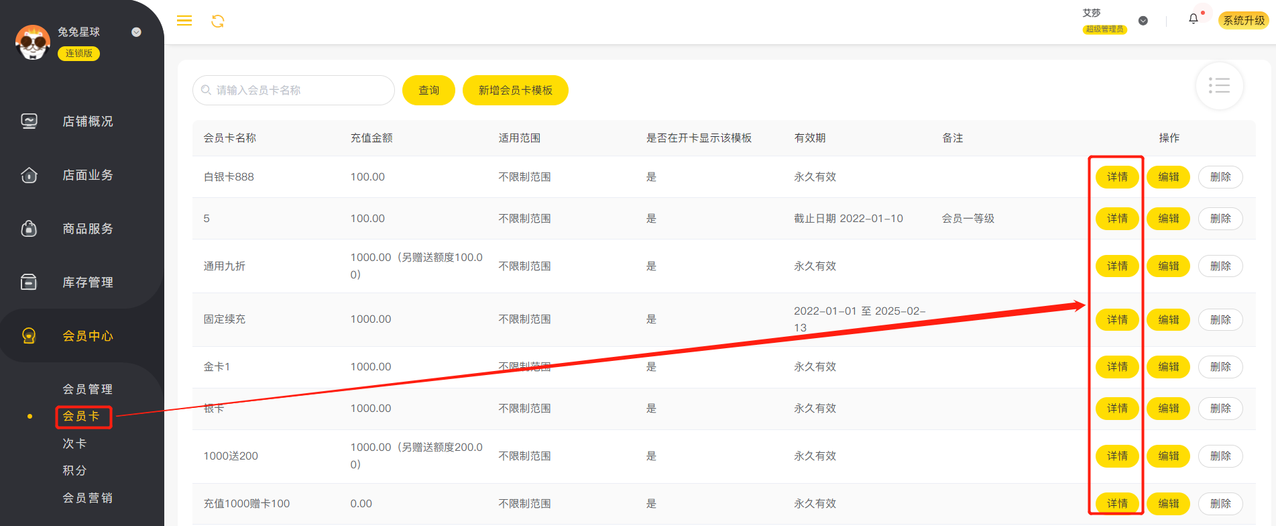Click the 库存管理 box icon
This screenshot has width=1276, height=526.
[x=30, y=282]
